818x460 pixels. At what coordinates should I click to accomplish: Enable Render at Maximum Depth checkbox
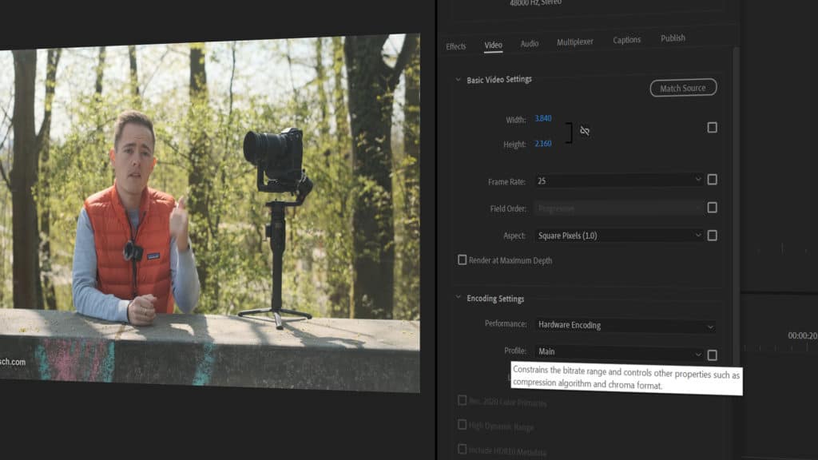tap(462, 260)
